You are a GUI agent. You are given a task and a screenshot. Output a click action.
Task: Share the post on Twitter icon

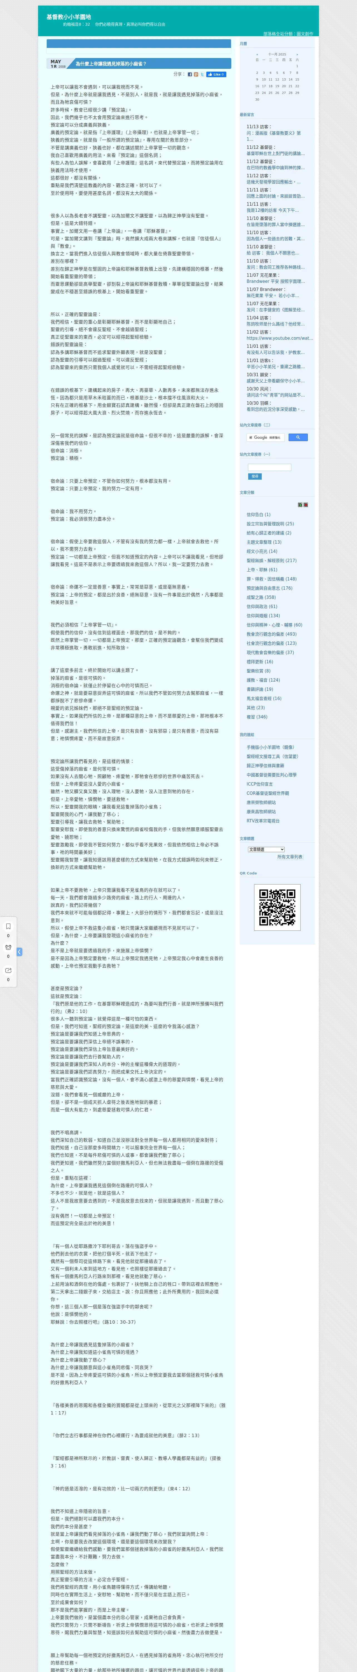(202, 75)
